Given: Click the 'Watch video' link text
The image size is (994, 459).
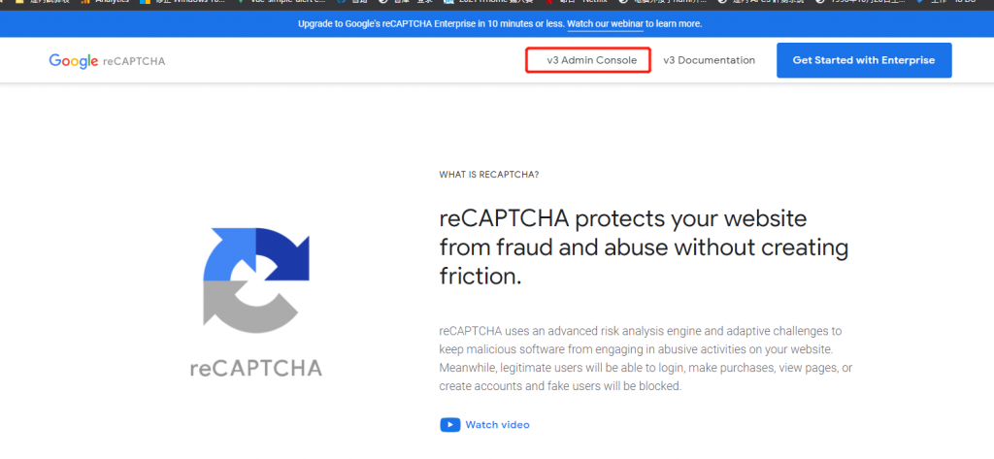Looking at the screenshot, I should tap(497, 425).
